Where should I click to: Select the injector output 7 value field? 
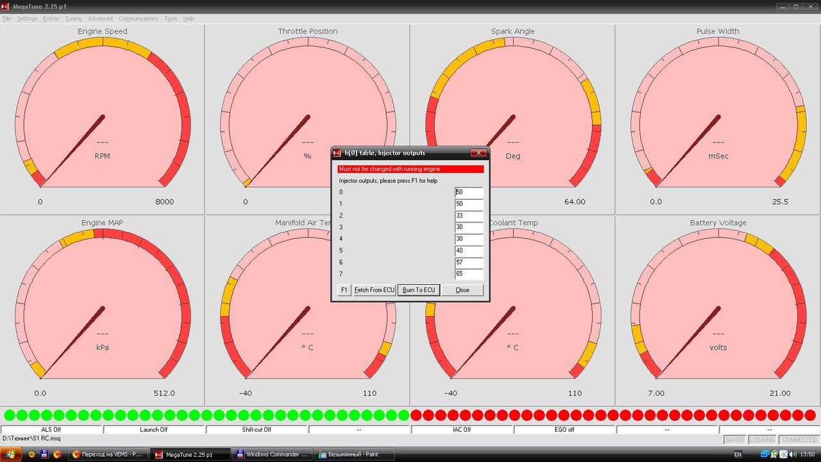469,274
